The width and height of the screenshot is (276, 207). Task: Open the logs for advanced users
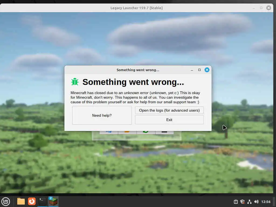(x=169, y=110)
